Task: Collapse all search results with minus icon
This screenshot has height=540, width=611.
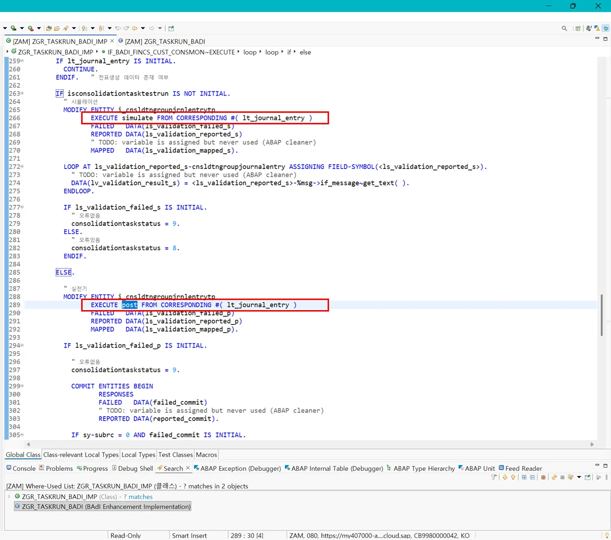Action: click(532, 477)
